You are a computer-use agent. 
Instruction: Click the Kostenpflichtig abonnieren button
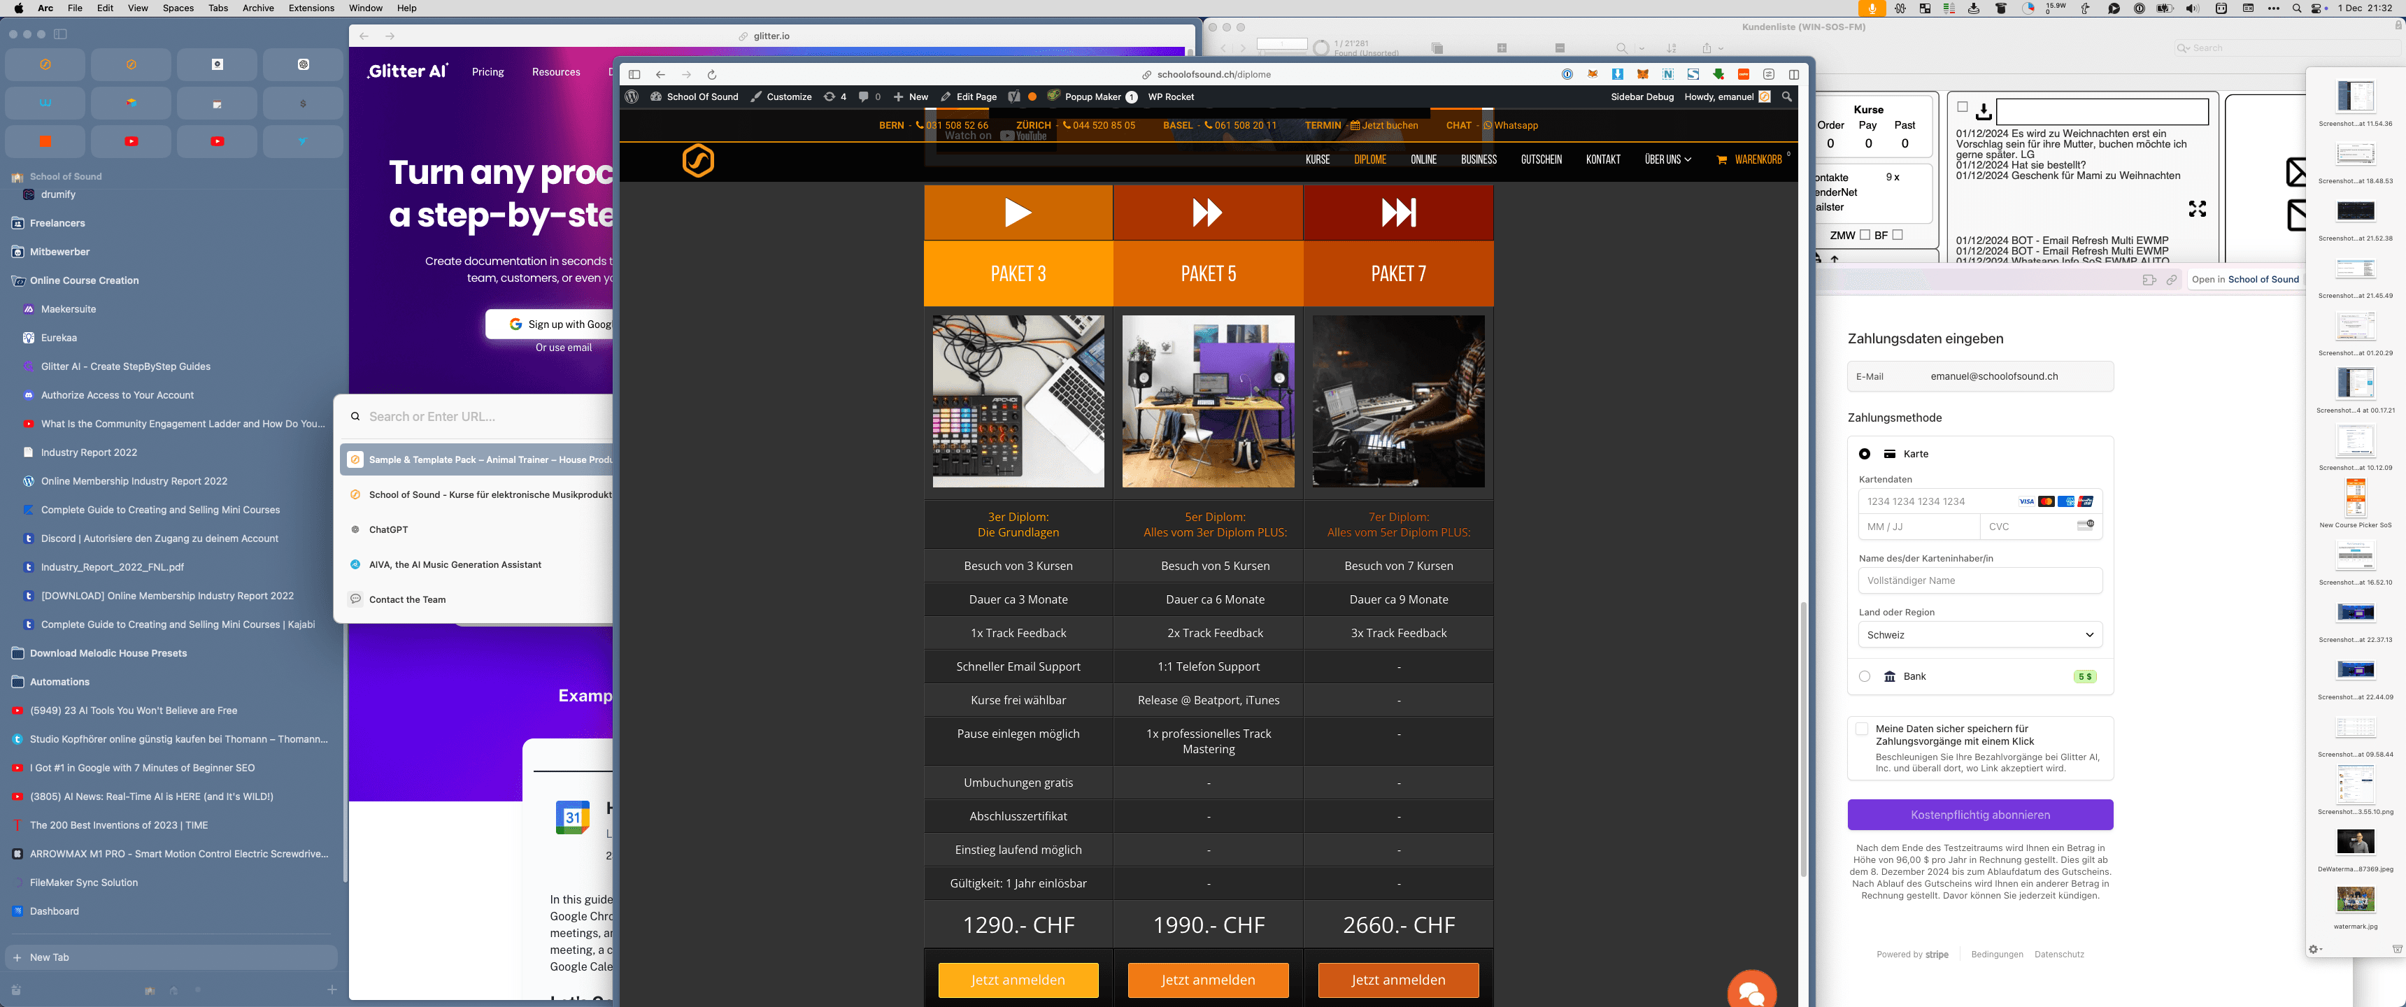coord(1980,815)
